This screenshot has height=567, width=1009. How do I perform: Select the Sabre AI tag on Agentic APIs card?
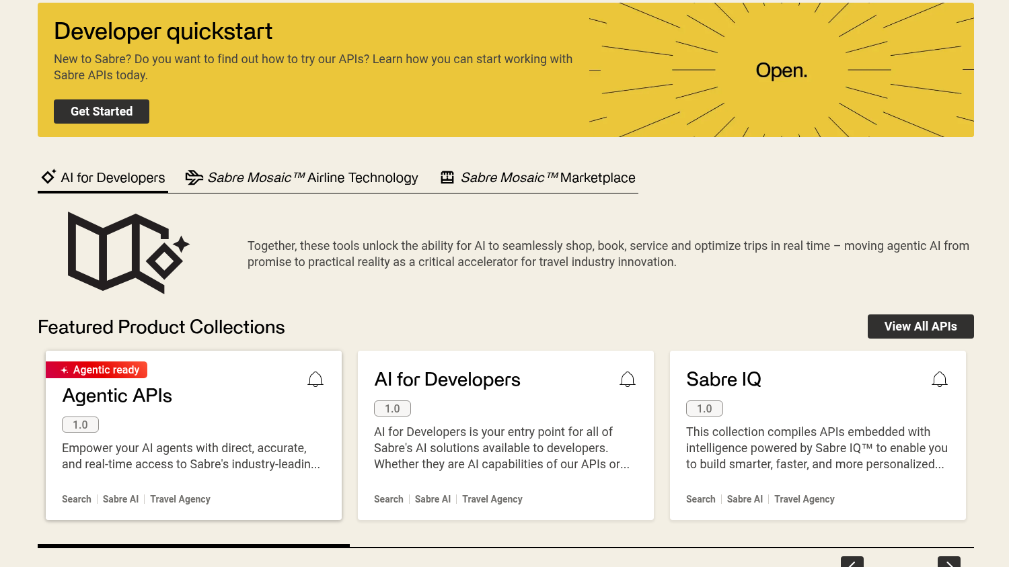tap(121, 499)
